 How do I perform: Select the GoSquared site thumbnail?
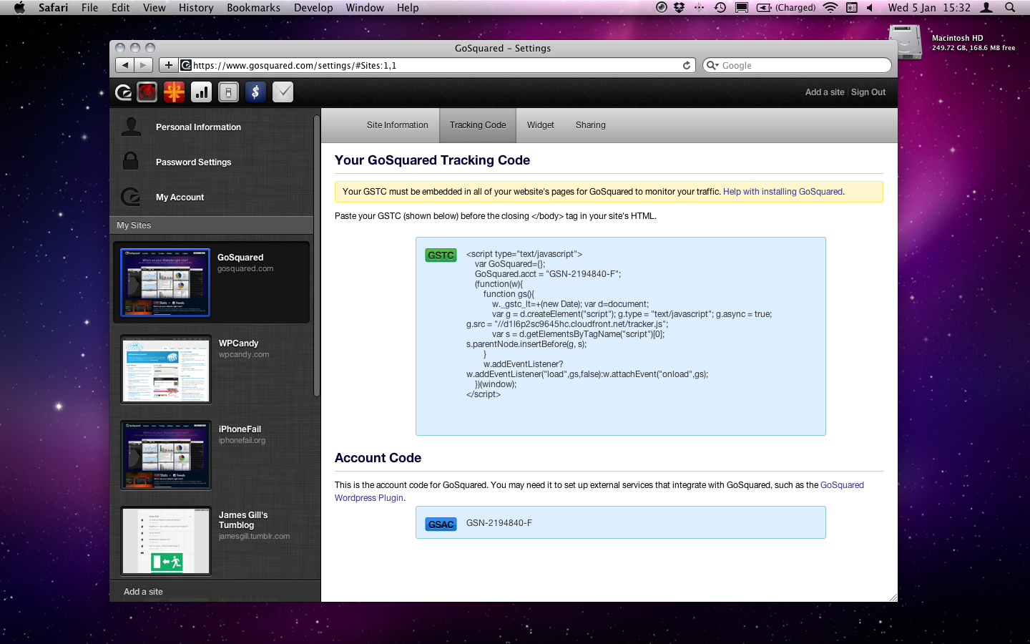tap(165, 283)
